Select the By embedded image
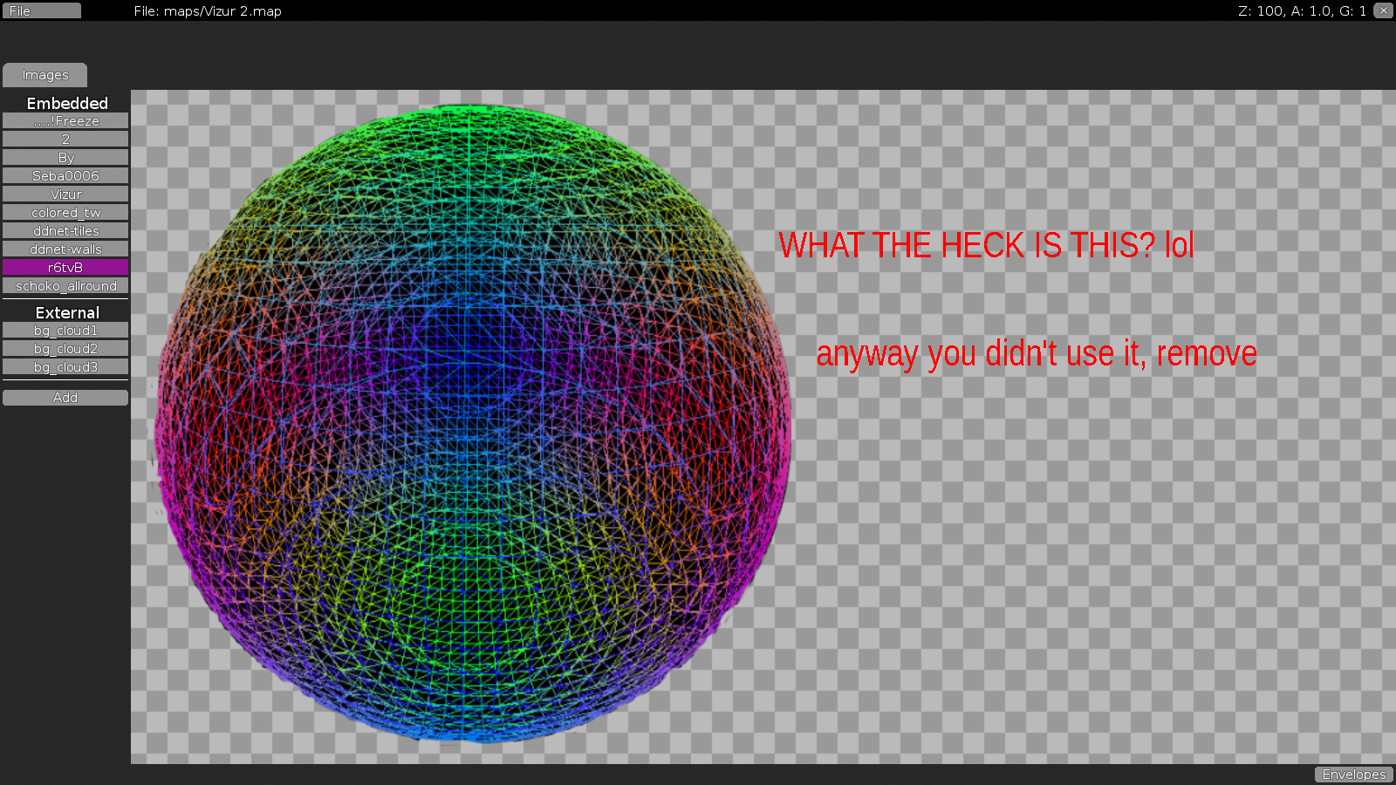The height and width of the screenshot is (785, 1396). (x=65, y=157)
